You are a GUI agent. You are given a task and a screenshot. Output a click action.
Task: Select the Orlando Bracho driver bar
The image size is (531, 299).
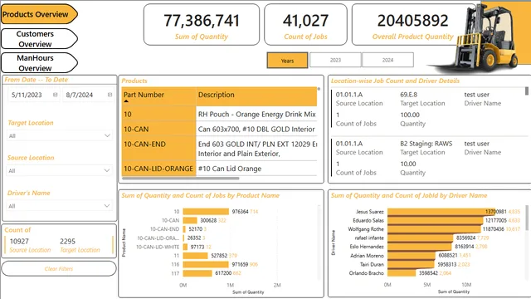tap(402, 273)
